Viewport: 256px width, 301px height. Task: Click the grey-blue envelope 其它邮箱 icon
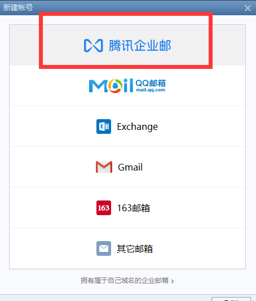(104, 248)
